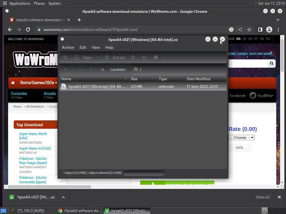The height and width of the screenshot is (214, 286).
Task: Open the Consoles 16 Titles link
Action: coord(19,95)
